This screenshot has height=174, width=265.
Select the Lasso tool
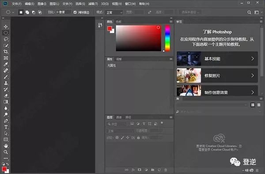[6, 39]
